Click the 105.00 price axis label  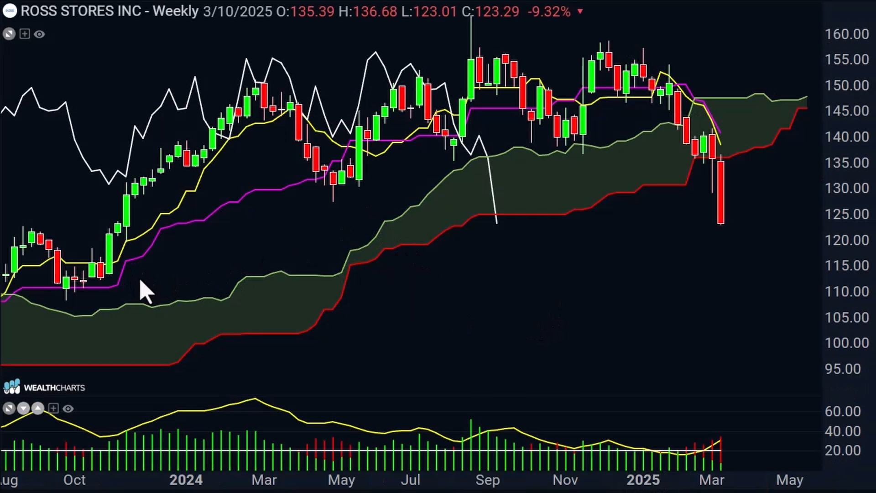pyautogui.click(x=847, y=318)
